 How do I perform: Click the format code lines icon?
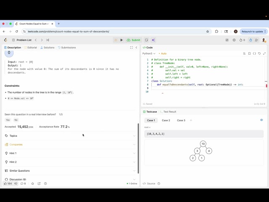pyautogui.click(x=244, y=53)
